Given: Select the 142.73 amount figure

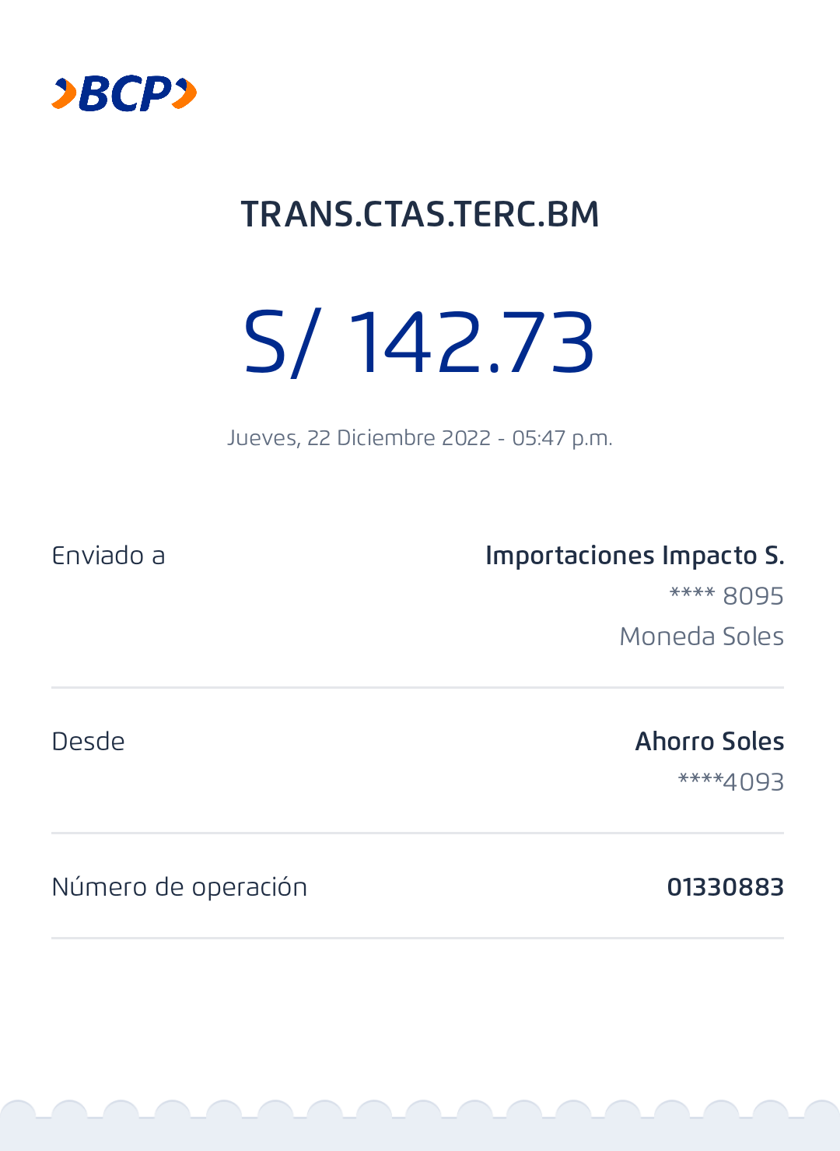Looking at the screenshot, I should pyautogui.click(x=471, y=342).
